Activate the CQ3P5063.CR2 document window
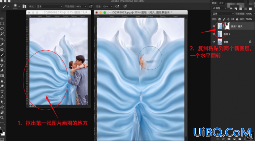The height and width of the screenshot is (141, 255). 58,13
